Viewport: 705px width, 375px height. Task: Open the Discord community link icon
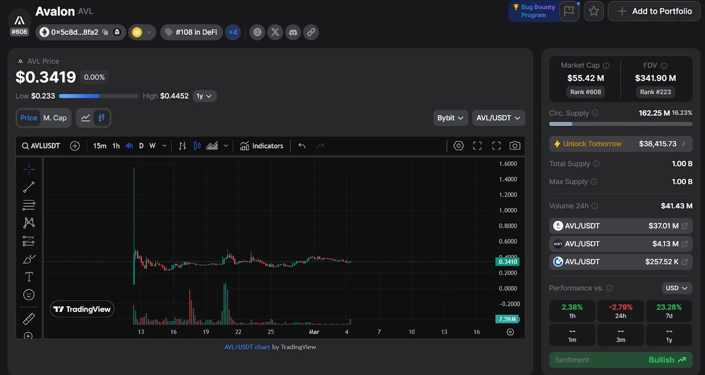pos(293,32)
